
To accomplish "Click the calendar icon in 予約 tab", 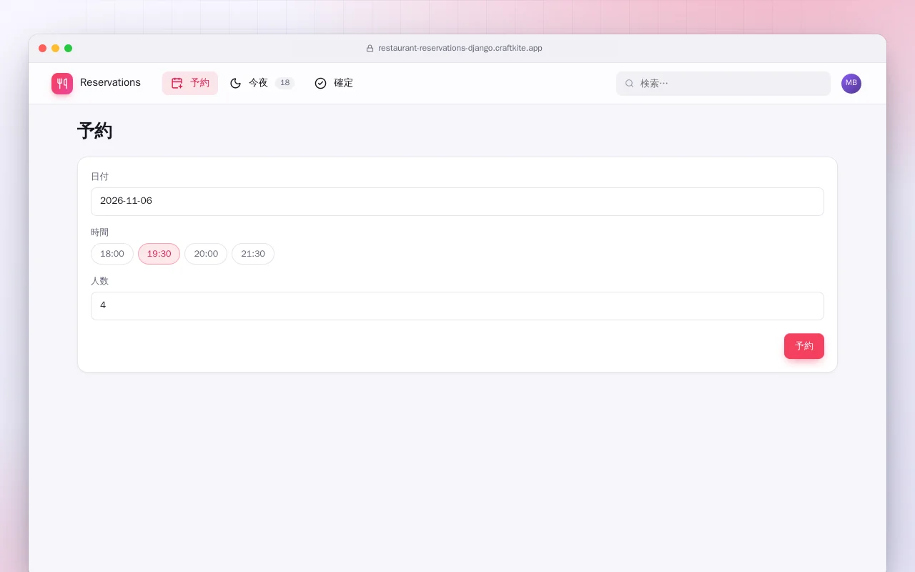I will point(177,83).
